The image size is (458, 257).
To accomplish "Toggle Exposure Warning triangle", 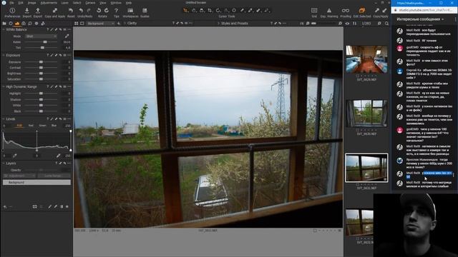I will 329,11.
